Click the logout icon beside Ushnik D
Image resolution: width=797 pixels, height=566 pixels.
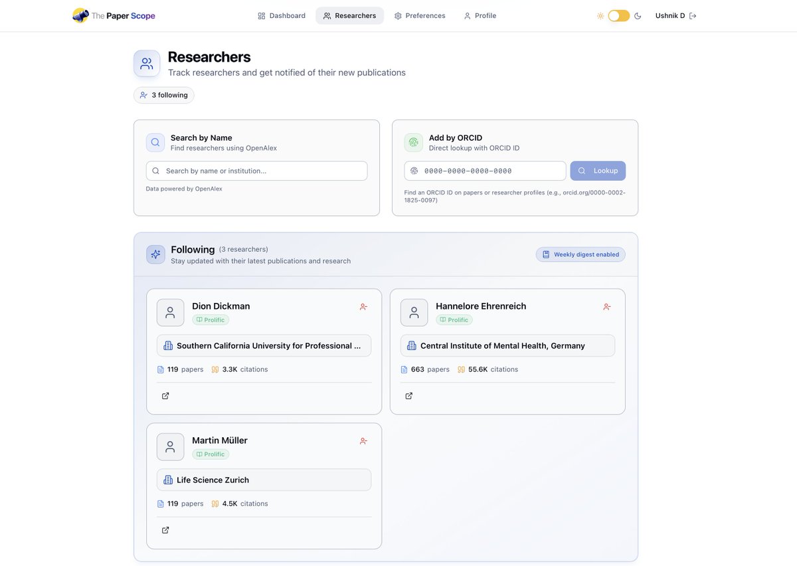[x=693, y=15]
